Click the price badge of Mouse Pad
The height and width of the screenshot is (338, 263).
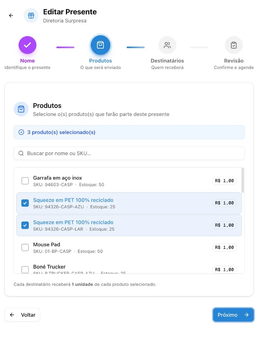pos(224,248)
